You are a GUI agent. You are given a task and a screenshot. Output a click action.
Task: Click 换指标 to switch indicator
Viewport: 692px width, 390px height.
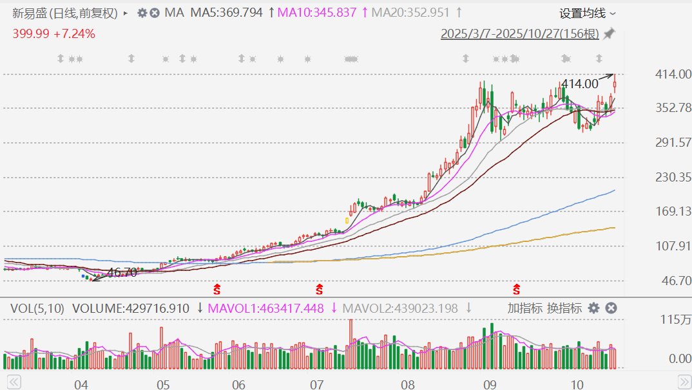pos(564,308)
